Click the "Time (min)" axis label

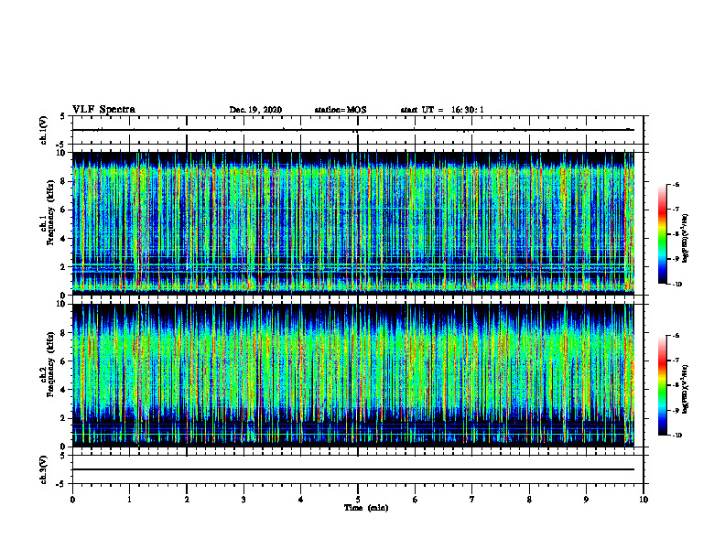pos(366,508)
